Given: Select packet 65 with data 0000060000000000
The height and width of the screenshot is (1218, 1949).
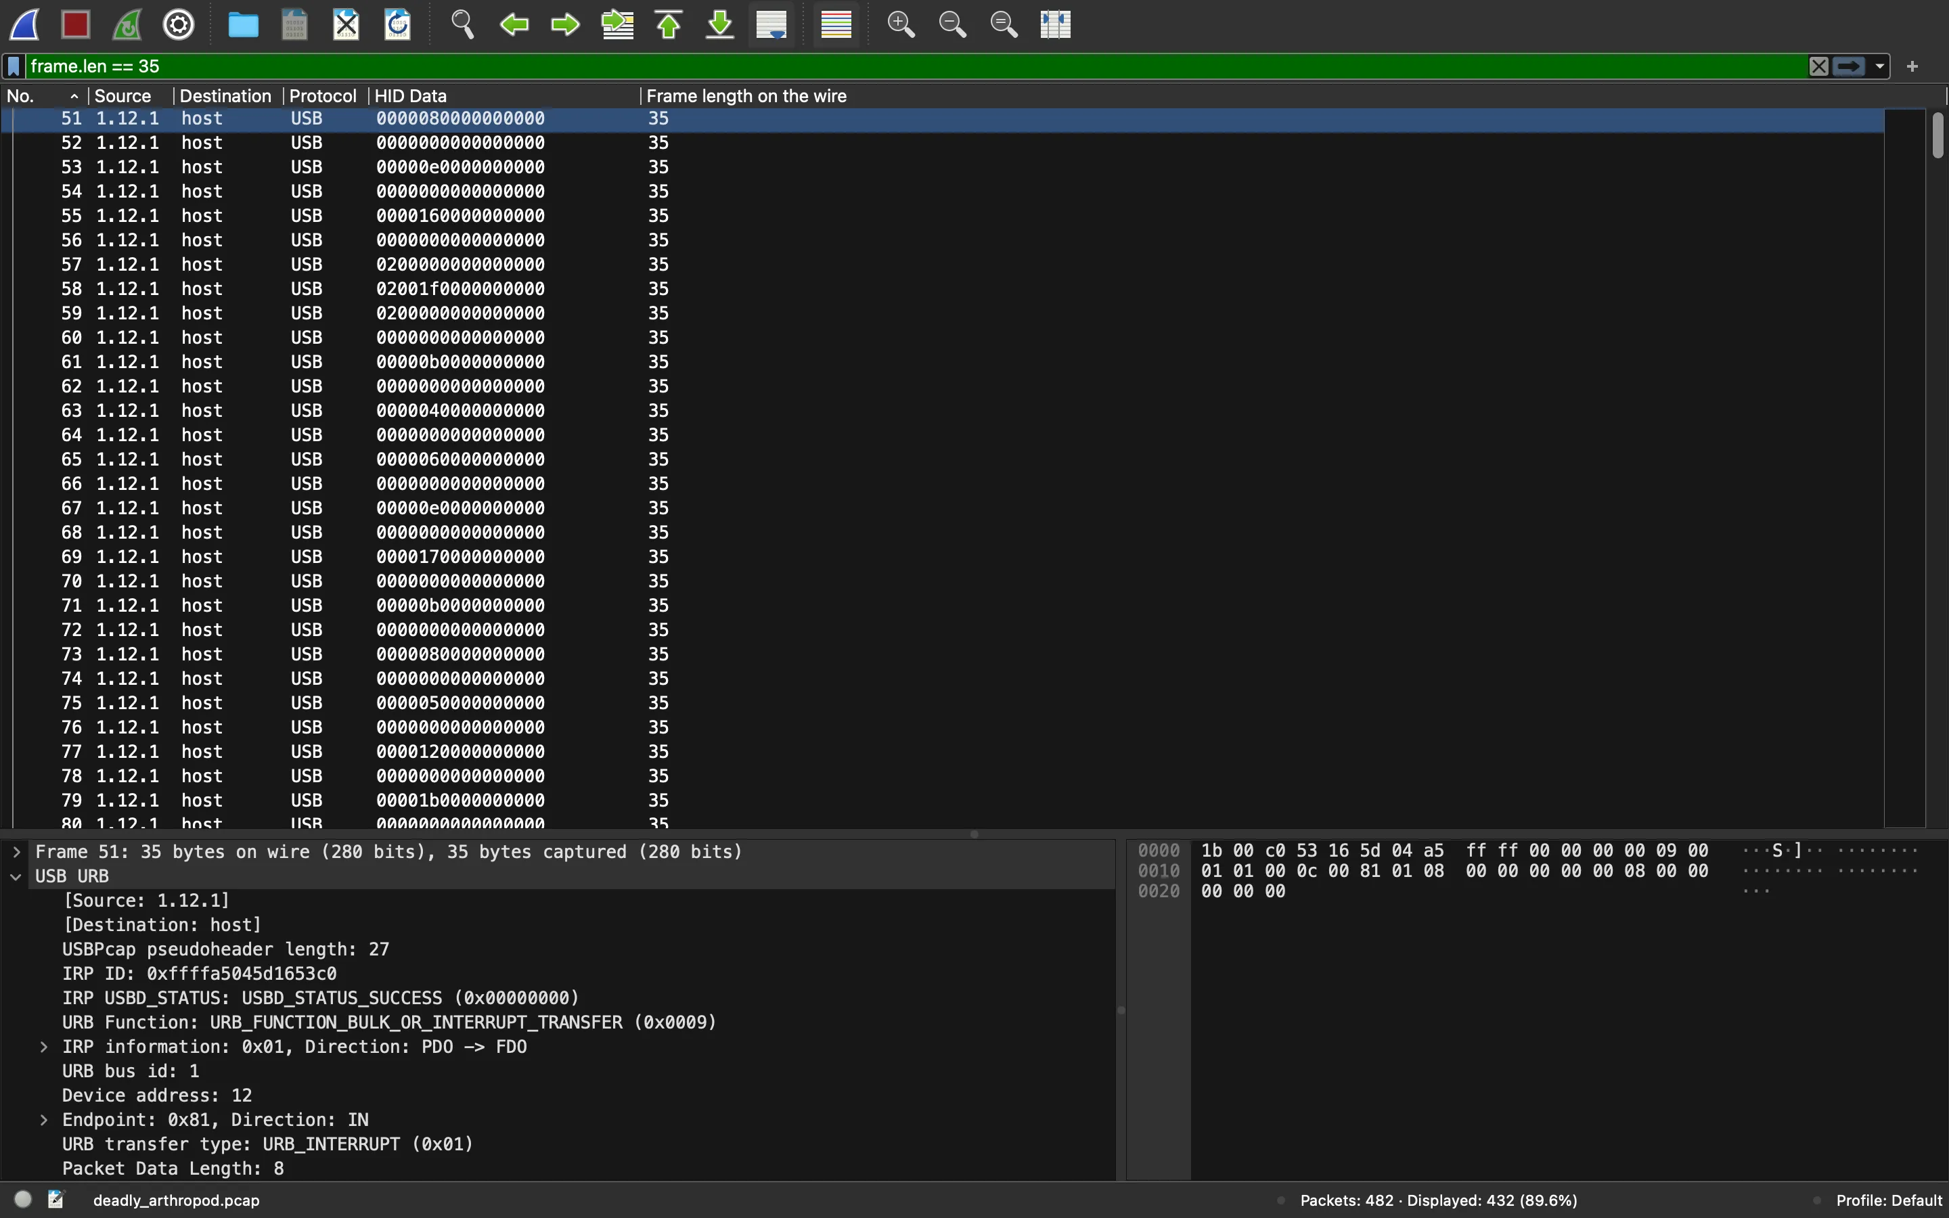Looking at the screenshot, I should click(942, 459).
